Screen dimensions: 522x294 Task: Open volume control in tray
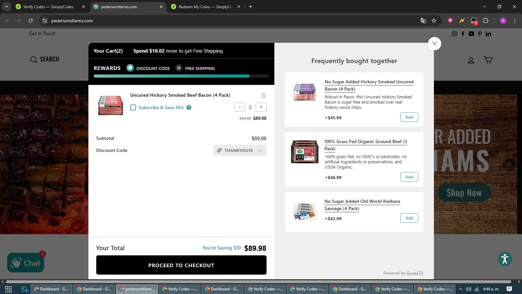pyautogui.click(x=468, y=289)
